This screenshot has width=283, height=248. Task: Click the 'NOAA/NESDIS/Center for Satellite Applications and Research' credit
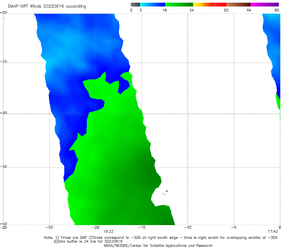click(x=158, y=246)
